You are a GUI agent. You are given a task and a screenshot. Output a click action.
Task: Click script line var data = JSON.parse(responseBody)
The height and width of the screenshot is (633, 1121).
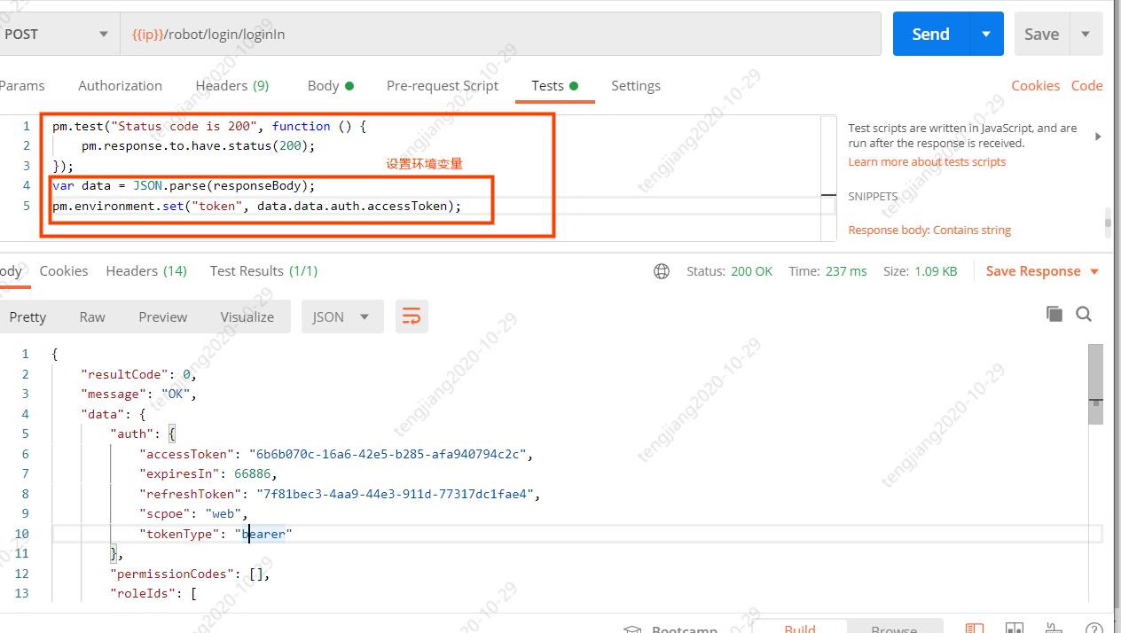click(184, 185)
